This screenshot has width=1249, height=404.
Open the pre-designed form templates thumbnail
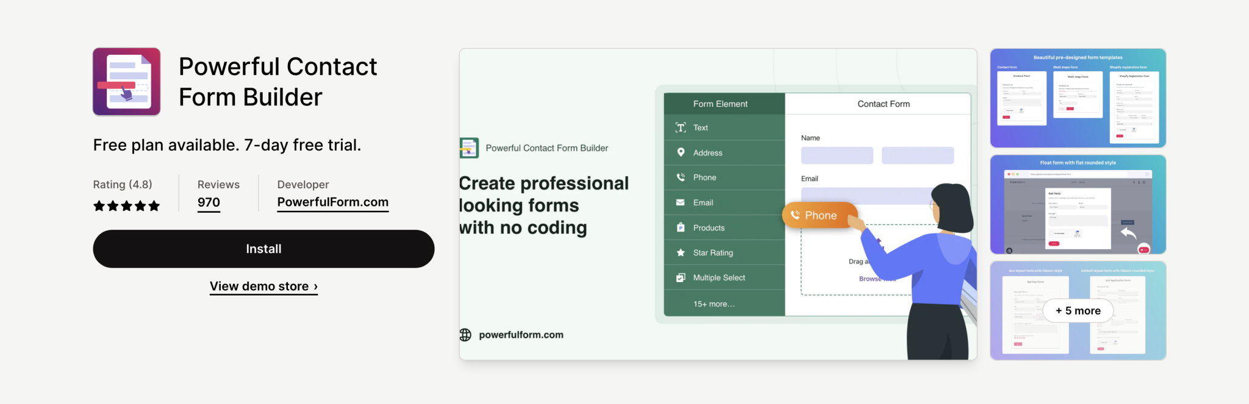coord(1078,98)
